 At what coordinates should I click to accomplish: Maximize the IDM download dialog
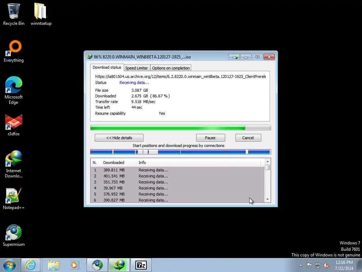(x=257, y=57)
